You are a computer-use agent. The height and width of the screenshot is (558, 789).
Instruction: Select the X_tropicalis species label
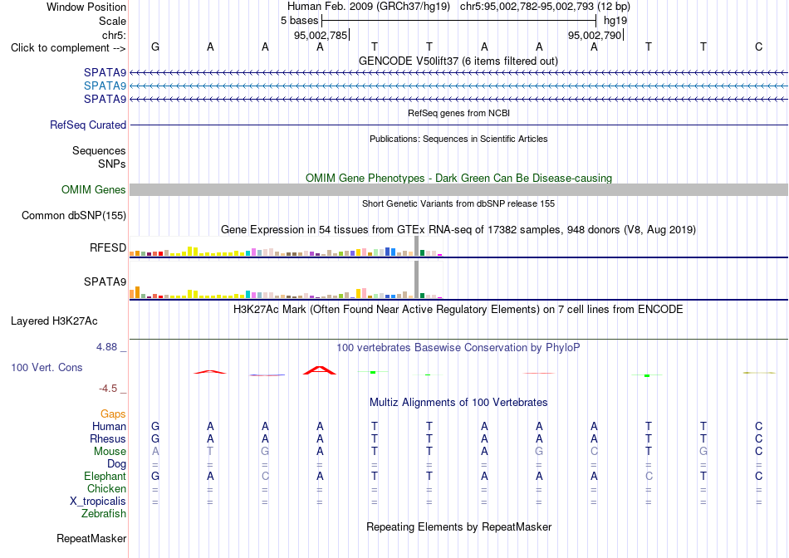pyautogui.click(x=98, y=502)
